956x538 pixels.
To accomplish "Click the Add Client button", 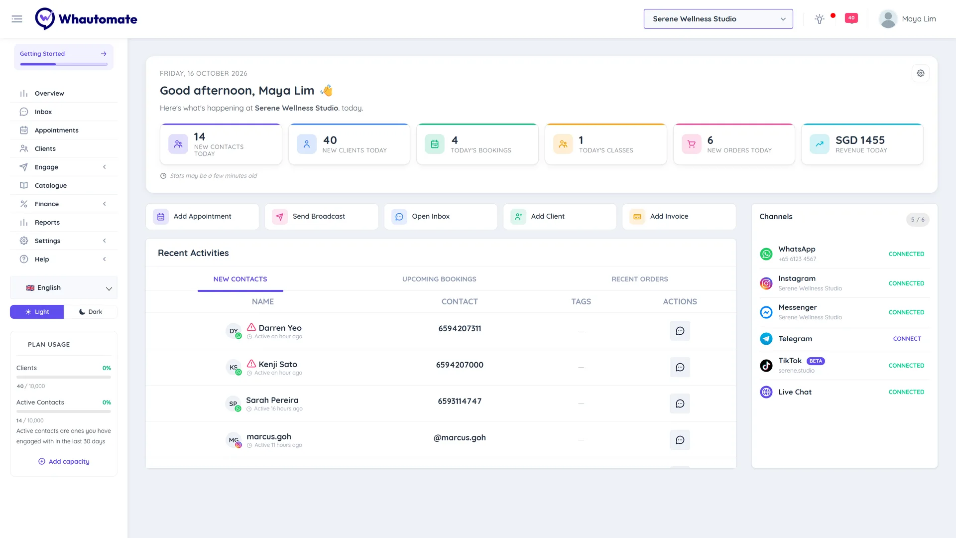I will coord(560,217).
